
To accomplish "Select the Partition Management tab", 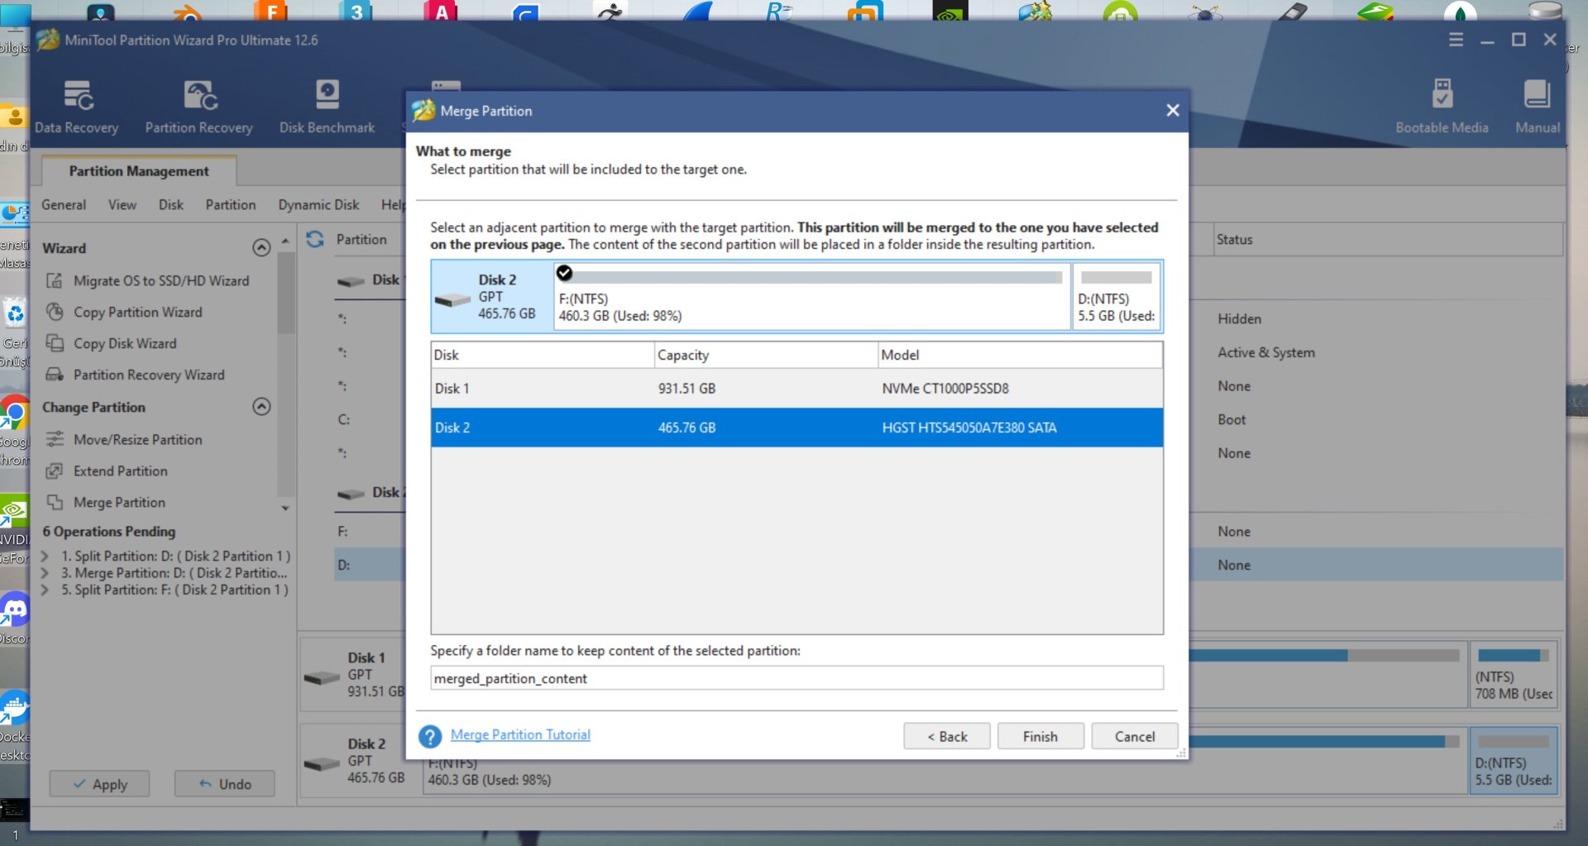I will point(139,170).
